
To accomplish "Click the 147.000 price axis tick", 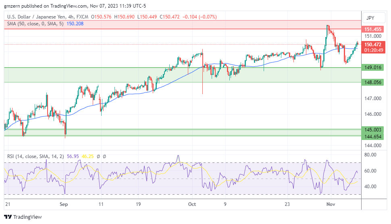I will click(x=373, y=99).
